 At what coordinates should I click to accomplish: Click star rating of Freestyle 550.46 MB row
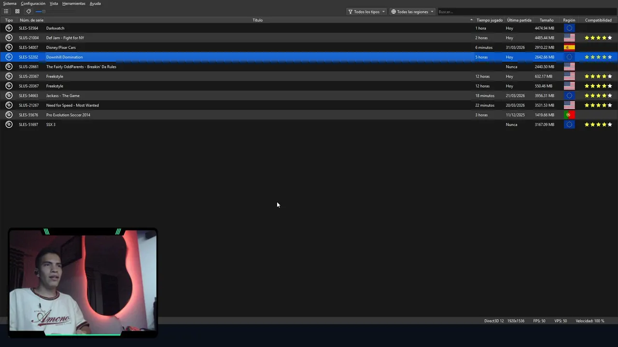(598, 86)
